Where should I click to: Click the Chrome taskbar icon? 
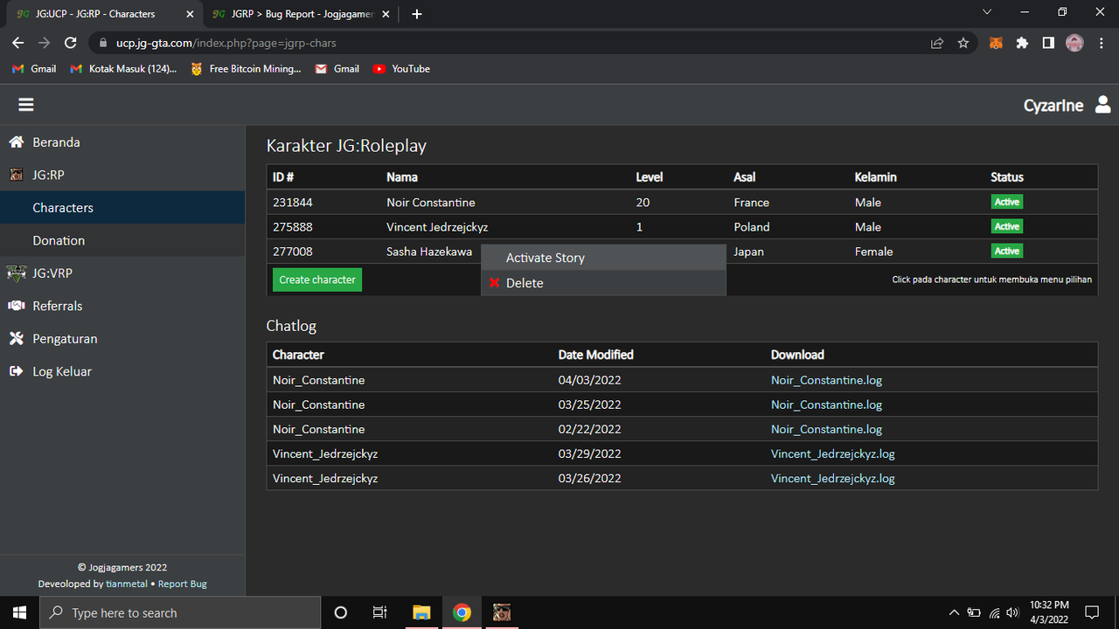click(462, 612)
